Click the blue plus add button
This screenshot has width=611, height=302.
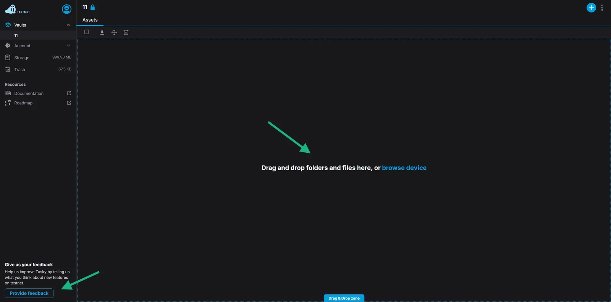pos(591,8)
